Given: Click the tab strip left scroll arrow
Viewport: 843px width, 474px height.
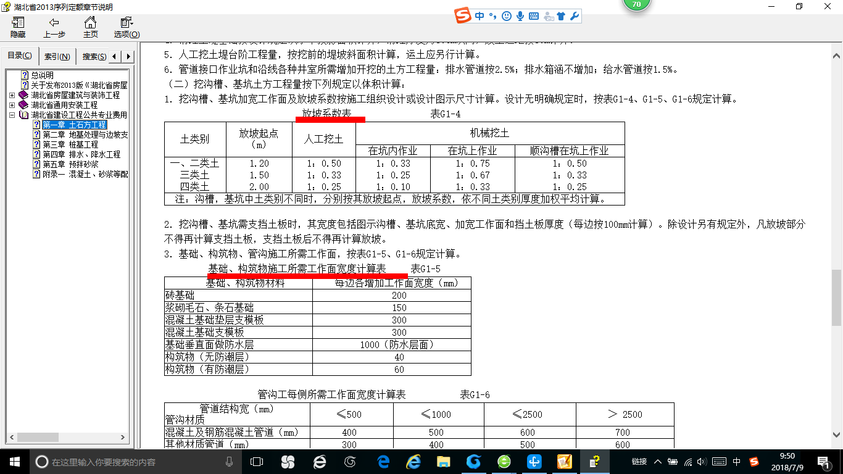Looking at the screenshot, I should (x=115, y=57).
